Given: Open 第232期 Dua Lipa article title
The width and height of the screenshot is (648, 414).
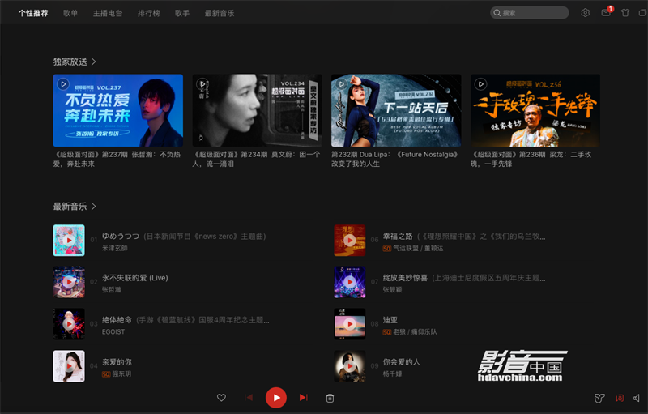Looking at the screenshot, I should [395, 159].
